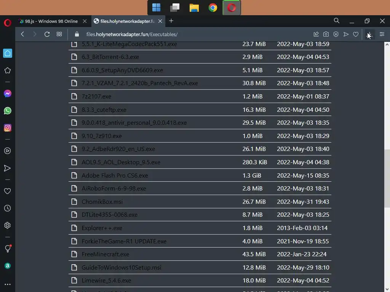This screenshot has height=292, width=390.
Task: Open WhatsApp in the sidebar
Action: (x=8, y=111)
